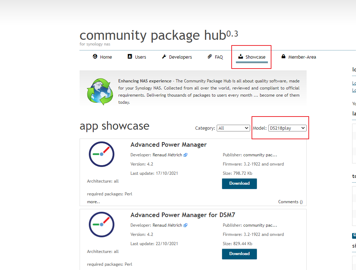356x270 pixels.
Task: Click the green recycle globe logo
Action: pyautogui.click(x=100, y=92)
